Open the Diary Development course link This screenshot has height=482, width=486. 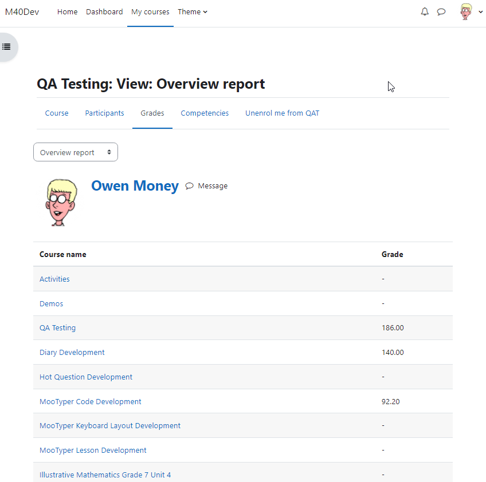[72, 352]
